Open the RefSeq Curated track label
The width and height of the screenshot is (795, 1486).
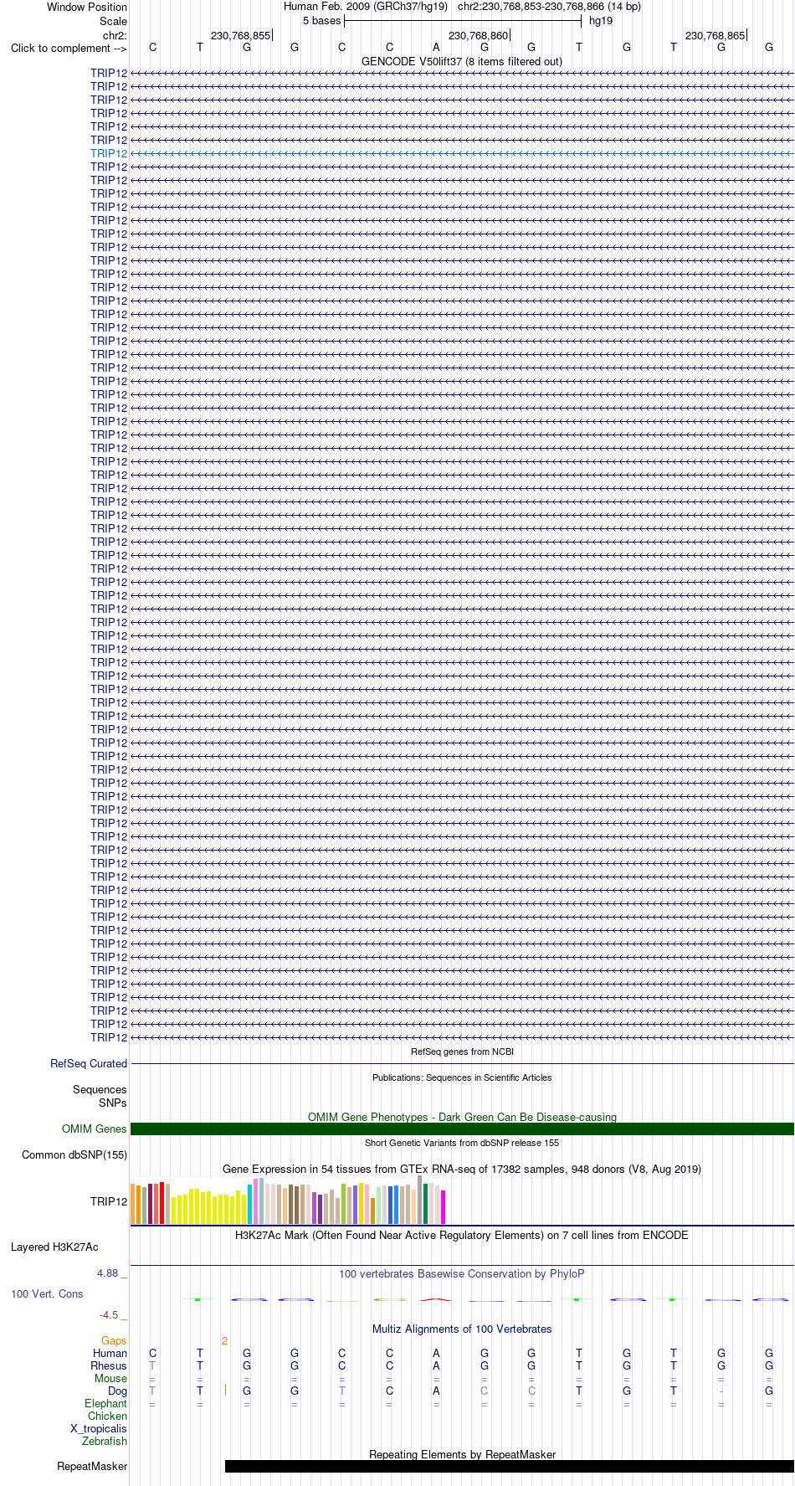89,1064
